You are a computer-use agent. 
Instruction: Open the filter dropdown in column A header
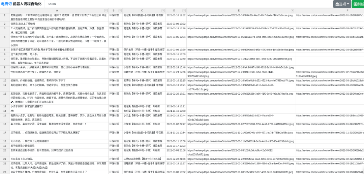[106, 10]
